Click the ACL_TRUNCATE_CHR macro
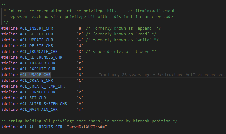226x134 pixels. click(39, 52)
